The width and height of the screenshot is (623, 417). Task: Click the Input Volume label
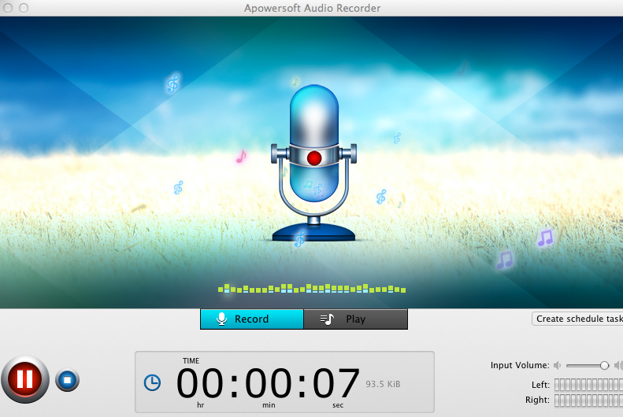click(519, 365)
